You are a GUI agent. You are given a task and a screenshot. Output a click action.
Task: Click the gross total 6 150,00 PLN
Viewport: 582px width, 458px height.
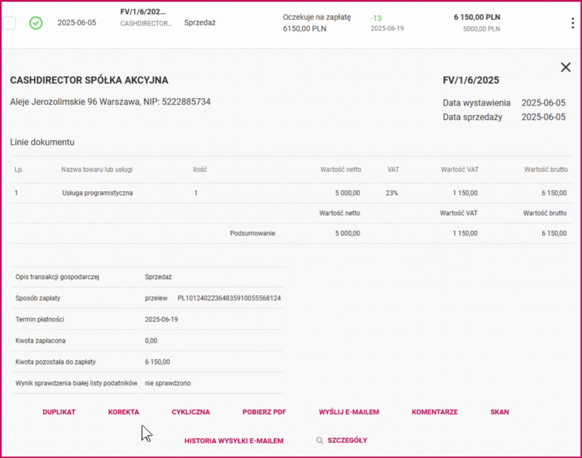[477, 17]
